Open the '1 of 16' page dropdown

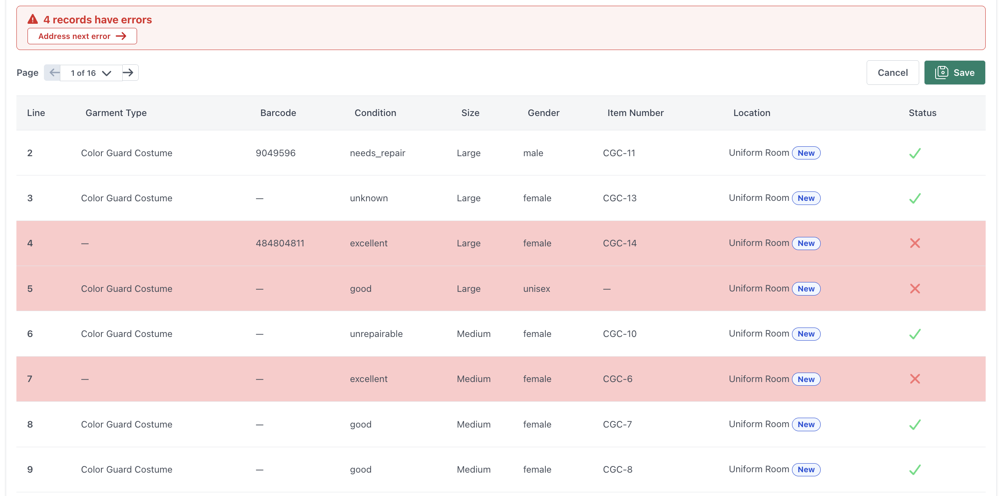(91, 73)
